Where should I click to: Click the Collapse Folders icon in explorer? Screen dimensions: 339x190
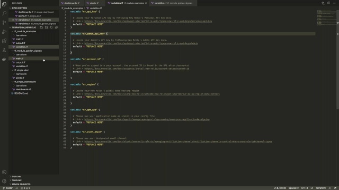click(x=56, y=27)
